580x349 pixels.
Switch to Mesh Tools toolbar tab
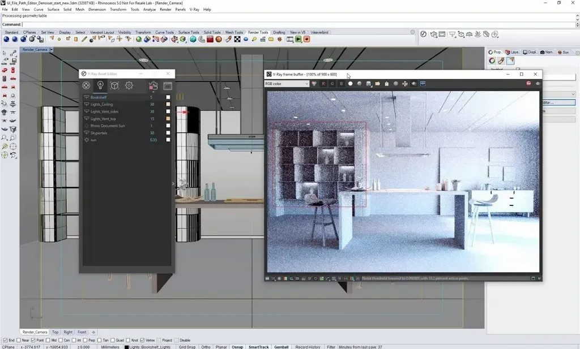(234, 32)
